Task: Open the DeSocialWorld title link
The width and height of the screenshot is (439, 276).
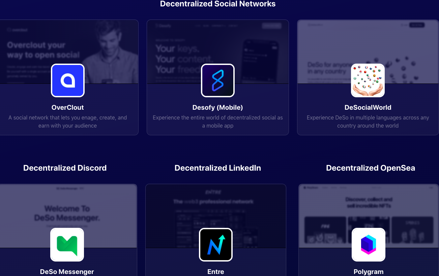Action: click(368, 107)
